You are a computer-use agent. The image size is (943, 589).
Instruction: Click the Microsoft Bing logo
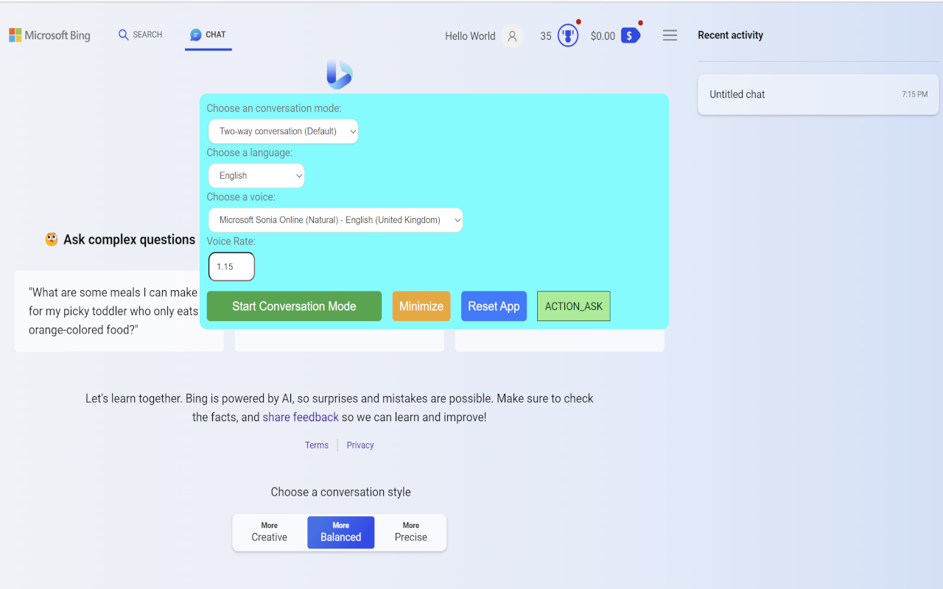click(x=49, y=35)
